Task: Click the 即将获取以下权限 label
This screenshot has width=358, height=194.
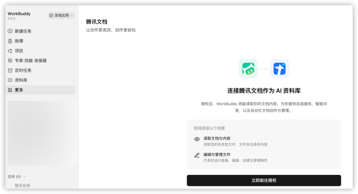Action: [x=209, y=128]
